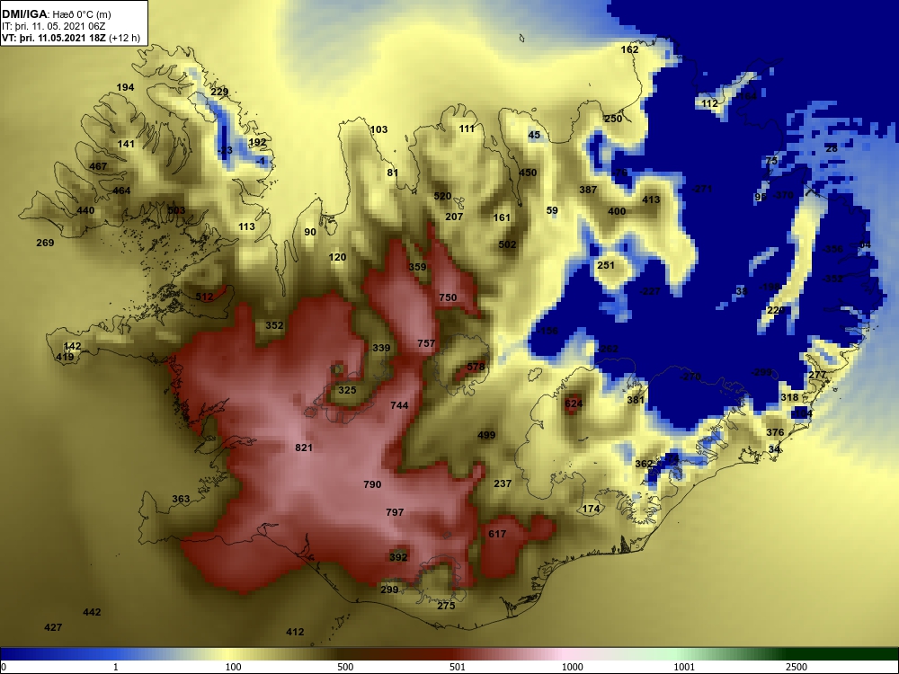Click the map value 103
The width and height of the screenshot is (899, 674).
point(378,130)
